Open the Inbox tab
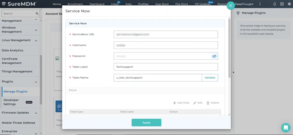 pyautogui.click(x=115, y=4)
